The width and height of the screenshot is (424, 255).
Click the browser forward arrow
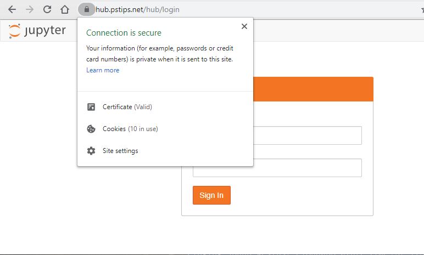pos(30,9)
